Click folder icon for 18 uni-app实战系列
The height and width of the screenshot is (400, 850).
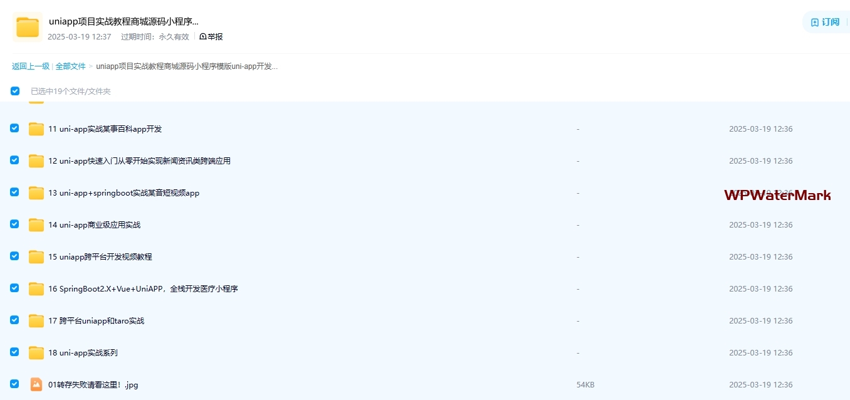tap(36, 353)
